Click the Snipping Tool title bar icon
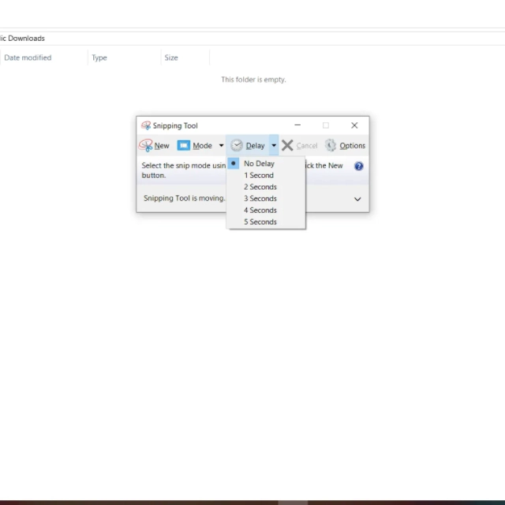The height and width of the screenshot is (505, 505). click(145, 125)
